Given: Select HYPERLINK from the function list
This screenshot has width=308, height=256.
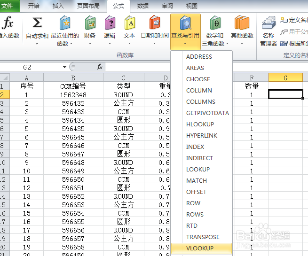Looking at the screenshot, I should tap(201, 136).
